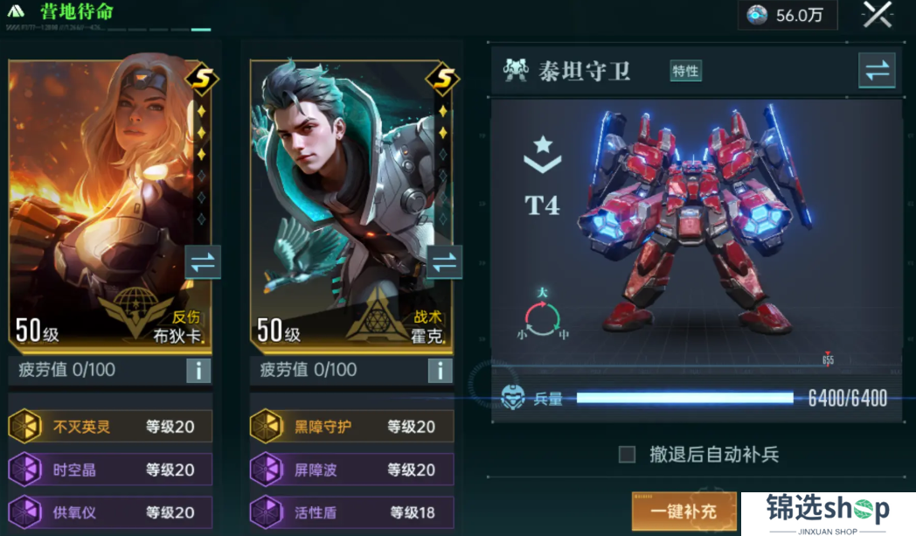Swap hero 布狄卡 using the exchange icon
This screenshot has height=536, width=916.
202,262
